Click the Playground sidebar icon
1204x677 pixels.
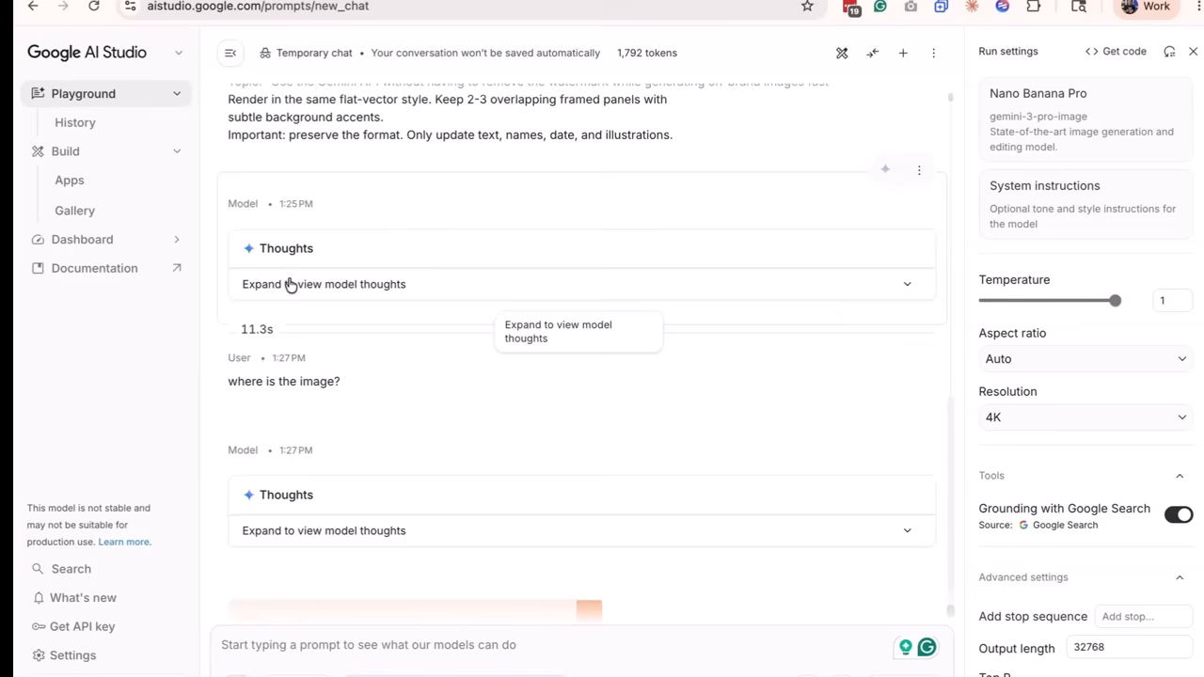[38, 93]
